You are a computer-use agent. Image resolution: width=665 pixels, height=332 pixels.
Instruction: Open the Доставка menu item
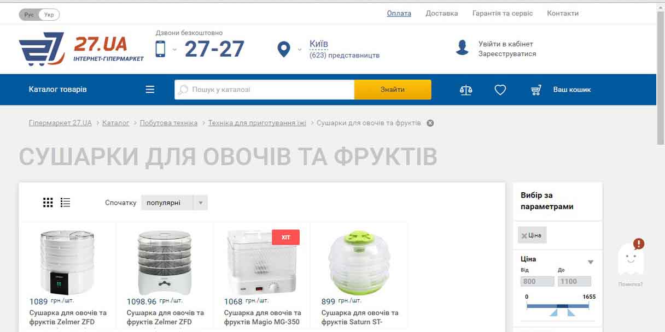coord(442,13)
